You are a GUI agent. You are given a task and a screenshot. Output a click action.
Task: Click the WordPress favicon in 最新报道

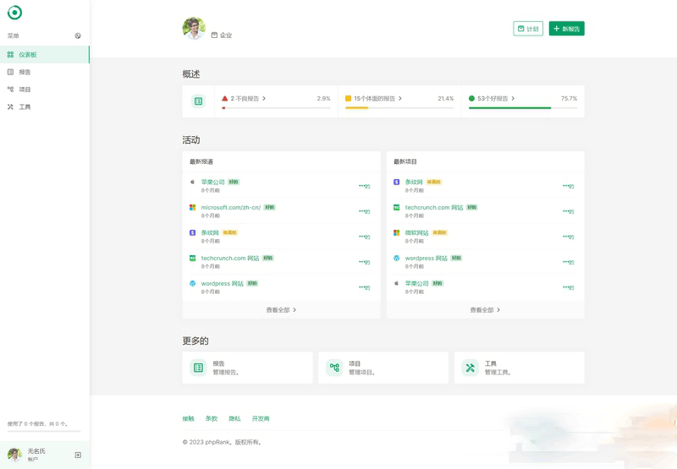[x=193, y=284]
